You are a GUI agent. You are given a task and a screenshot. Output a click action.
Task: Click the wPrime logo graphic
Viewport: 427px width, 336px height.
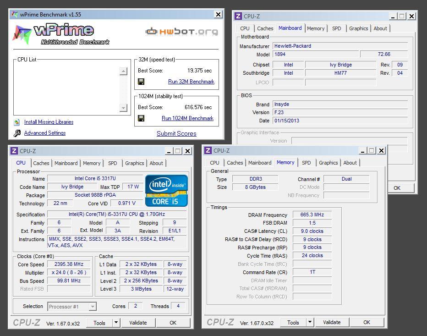61,34
